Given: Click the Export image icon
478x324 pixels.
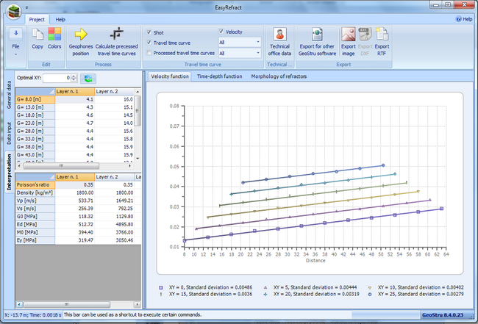Looking at the screenshot, I should (349, 34).
